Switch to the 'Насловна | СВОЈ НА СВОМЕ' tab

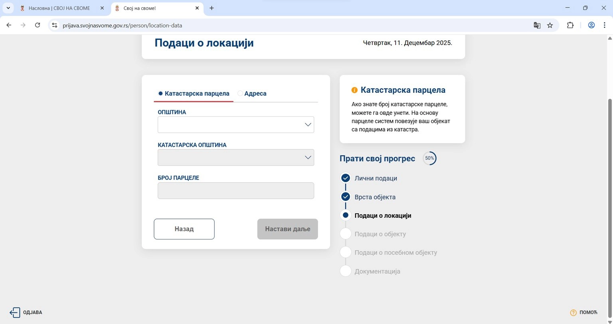(x=59, y=8)
